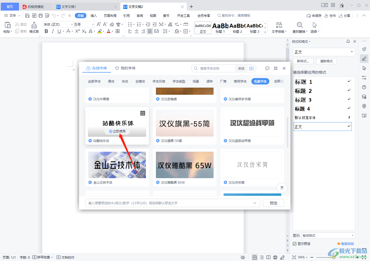
Task: Favorite the 站酷快乐体 font with star icon
Action: point(143,113)
